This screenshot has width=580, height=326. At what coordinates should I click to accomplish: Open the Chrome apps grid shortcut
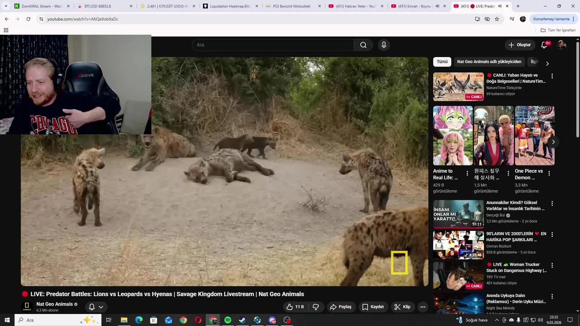(x=6, y=30)
